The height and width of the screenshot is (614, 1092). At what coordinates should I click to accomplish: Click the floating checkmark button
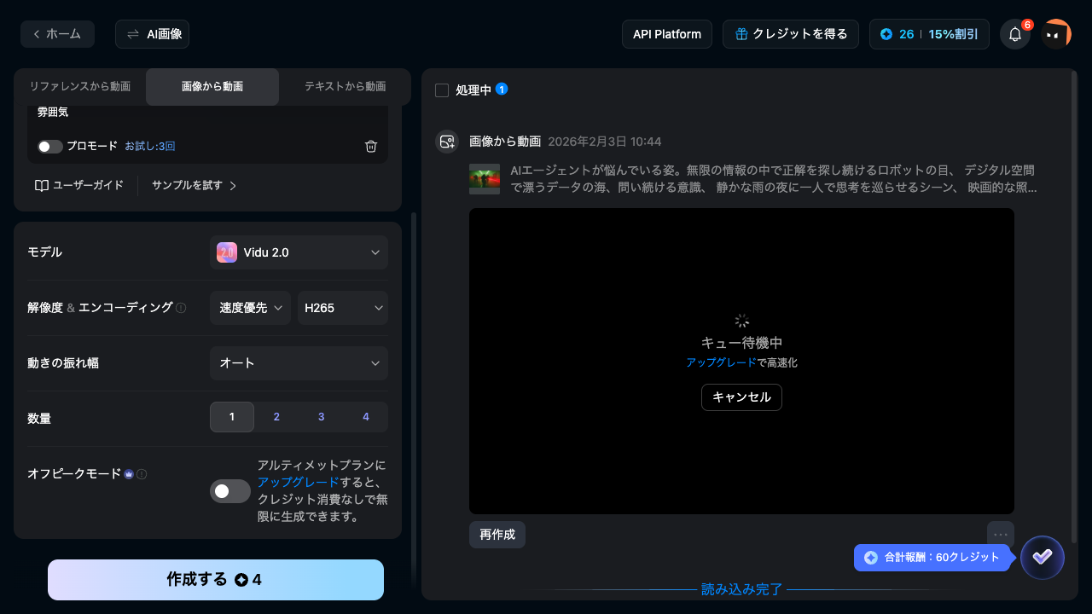pos(1043,558)
